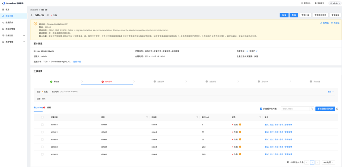Click the keyword search input field
Viewport: 342px width, 167px height.
click(x=295, y=109)
